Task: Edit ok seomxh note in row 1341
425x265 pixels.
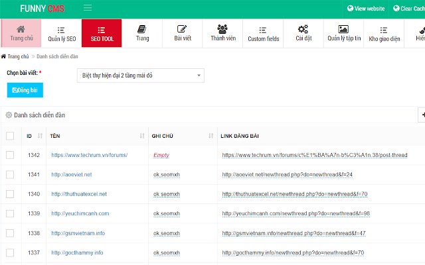Action: pos(167,175)
